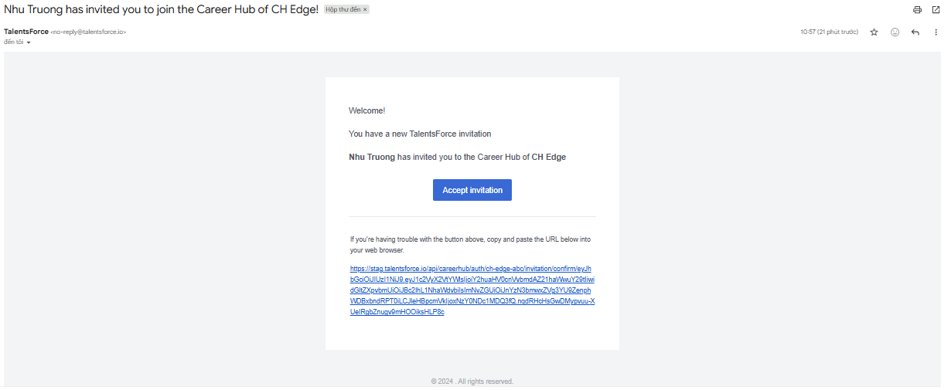The width and height of the screenshot is (951, 390).
Task: Click the email subject line heading
Action: click(x=161, y=9)
